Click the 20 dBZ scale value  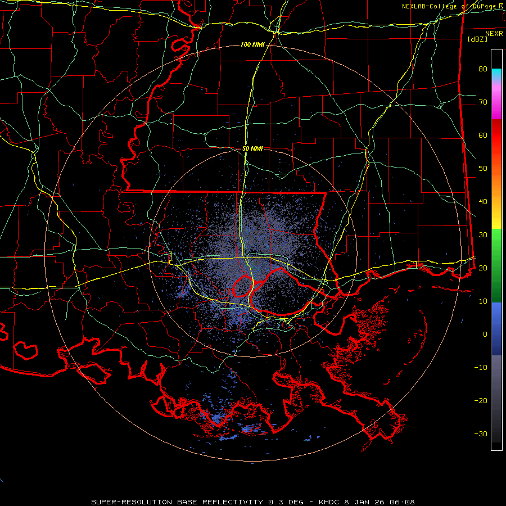[x=483, y=268]
